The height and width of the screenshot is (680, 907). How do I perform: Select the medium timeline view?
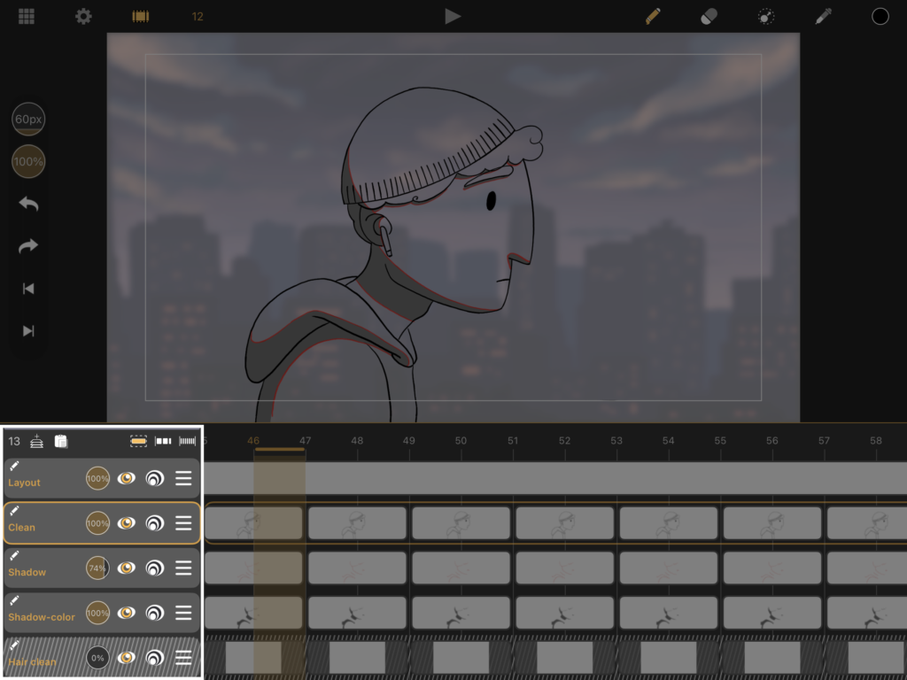(x=163, y=441)
